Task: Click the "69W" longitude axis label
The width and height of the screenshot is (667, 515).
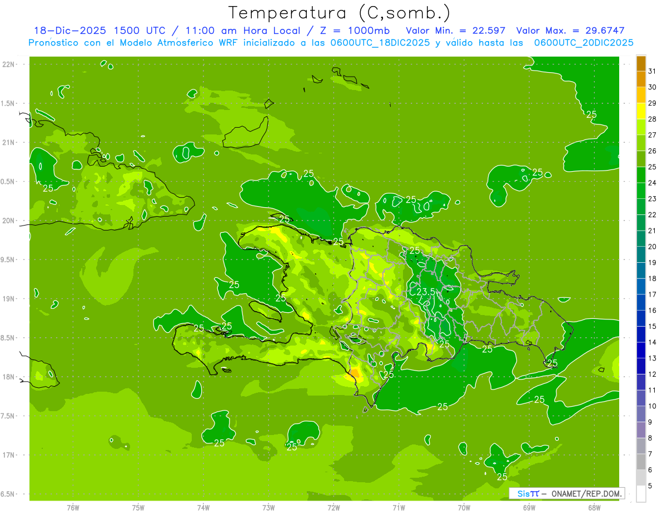Action: [529, 507]
